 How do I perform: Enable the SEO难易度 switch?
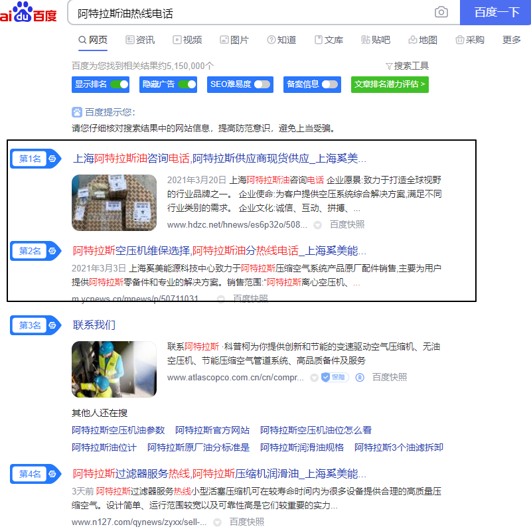coord(262,84)
